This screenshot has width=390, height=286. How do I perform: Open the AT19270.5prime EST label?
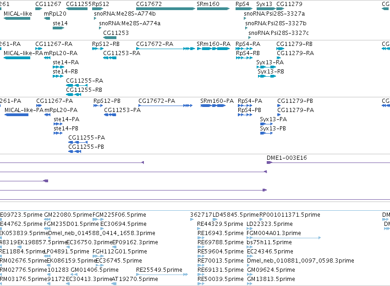pyautogui.click(x=135, y=279)
